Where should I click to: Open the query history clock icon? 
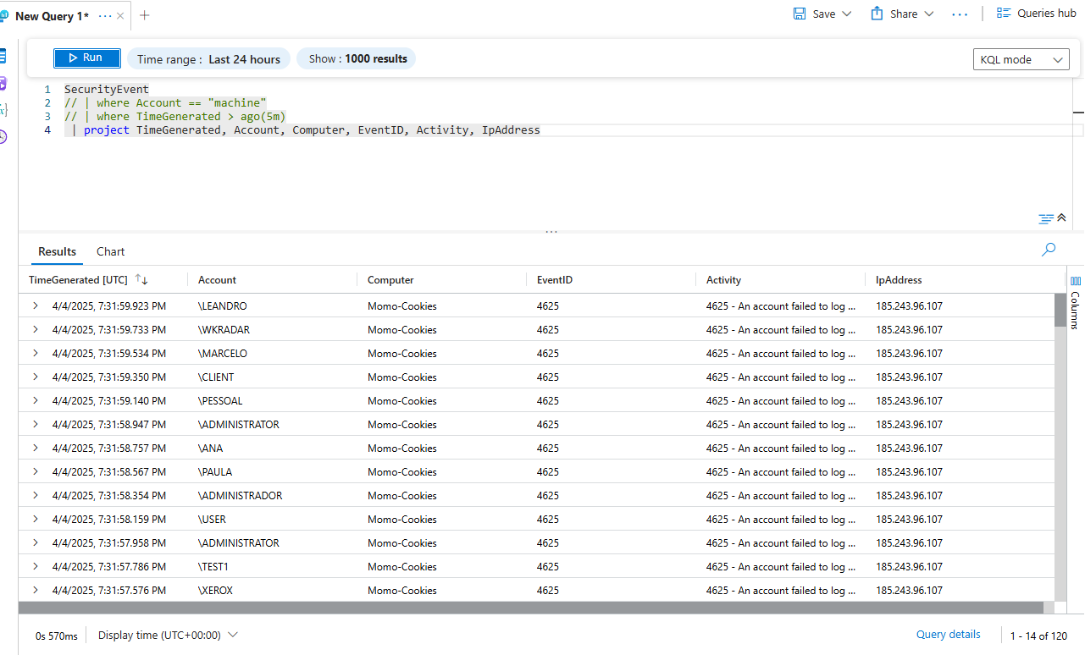3,137
